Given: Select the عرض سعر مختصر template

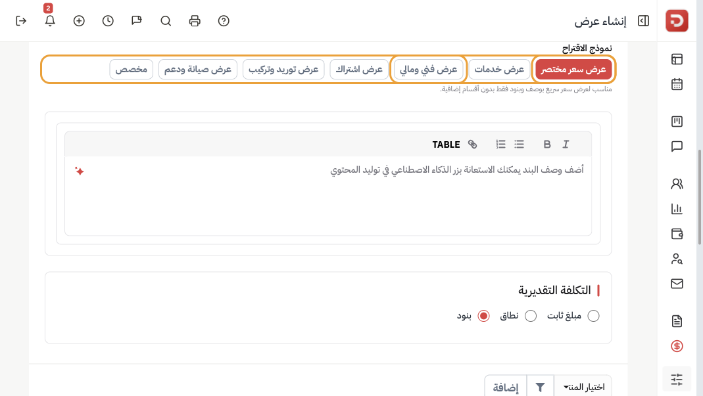Looking at the screenshot, I should tap(573, 70).
